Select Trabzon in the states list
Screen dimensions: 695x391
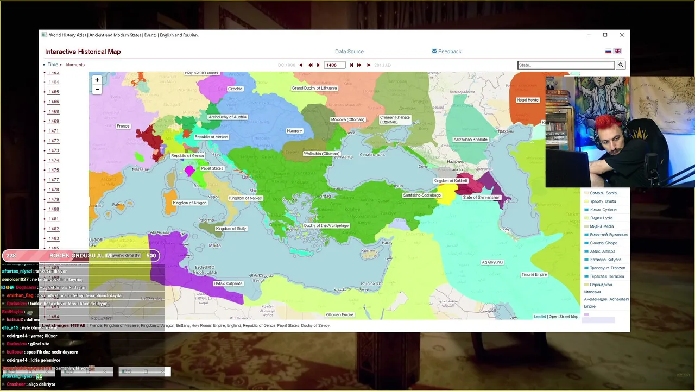click(608, 268)
